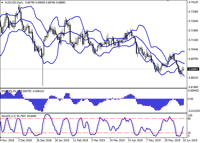Click the 26 Dec 2018 date label

tap(44, 140)
